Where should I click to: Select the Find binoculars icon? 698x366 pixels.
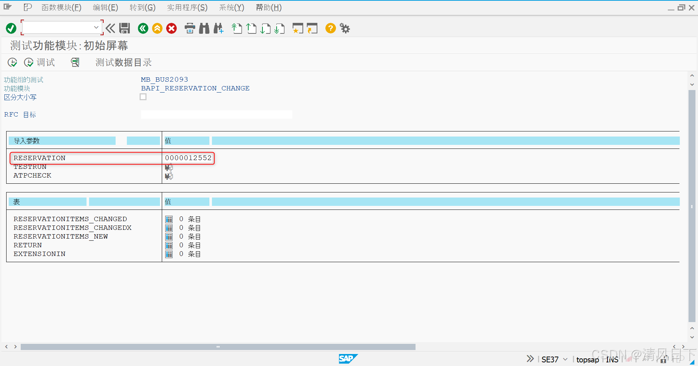point(204,28)
